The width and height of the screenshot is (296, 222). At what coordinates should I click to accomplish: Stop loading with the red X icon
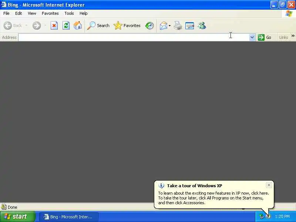pos(54,26)
